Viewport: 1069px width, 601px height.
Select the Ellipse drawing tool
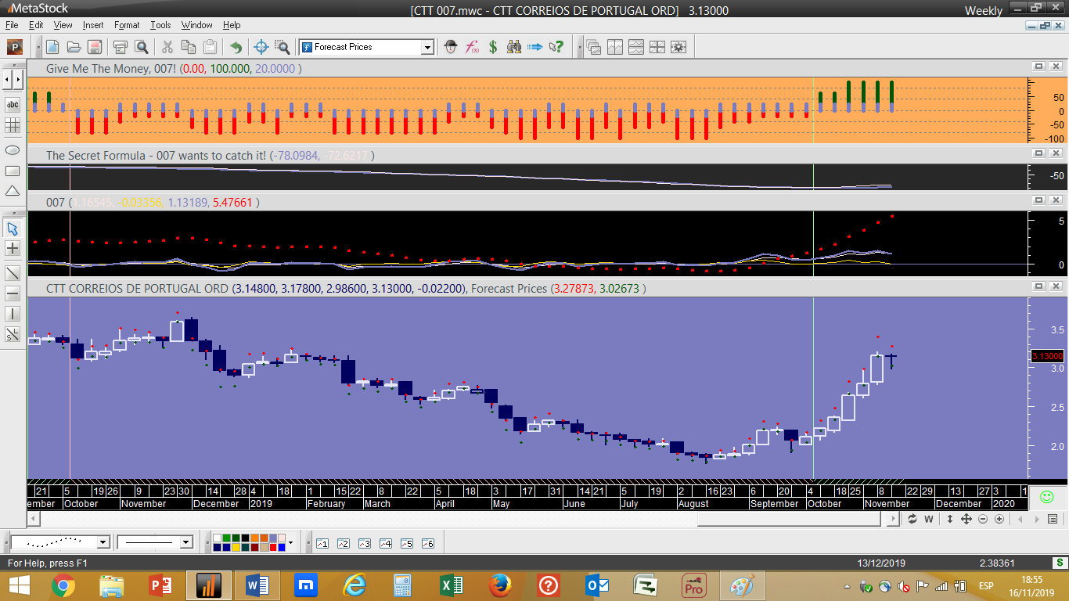pos(13,149)
